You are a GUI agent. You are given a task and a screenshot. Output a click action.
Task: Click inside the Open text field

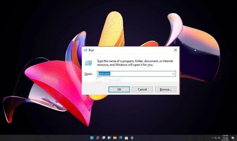pos(138,74)
